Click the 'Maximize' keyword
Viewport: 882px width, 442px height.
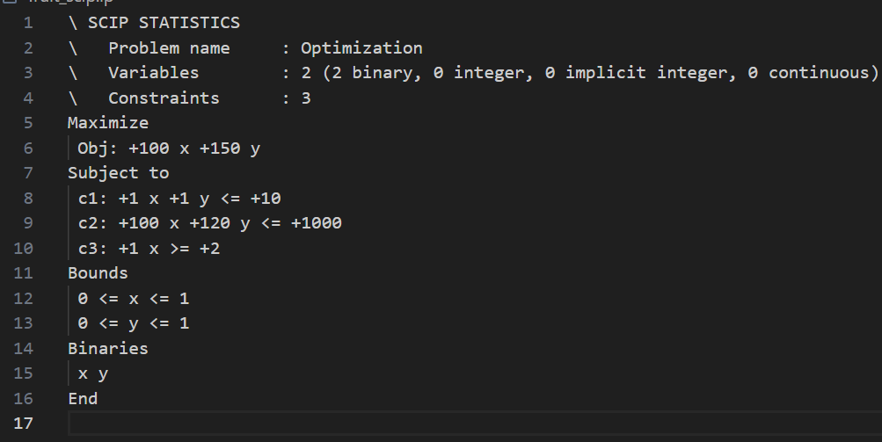[108, 123]
